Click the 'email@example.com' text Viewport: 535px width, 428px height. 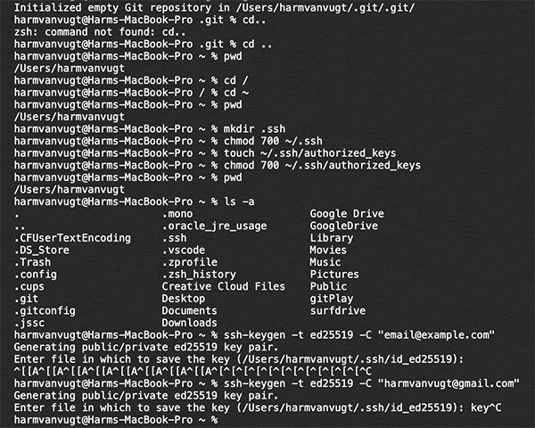pos(436,335)
